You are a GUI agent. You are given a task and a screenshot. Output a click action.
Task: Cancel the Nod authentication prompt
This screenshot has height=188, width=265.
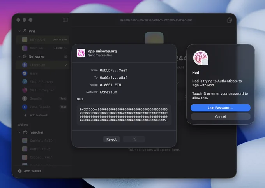click(x=221, y=117)
